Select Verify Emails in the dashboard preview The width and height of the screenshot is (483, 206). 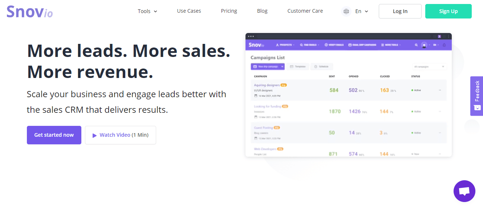click(x=334, y=45)
